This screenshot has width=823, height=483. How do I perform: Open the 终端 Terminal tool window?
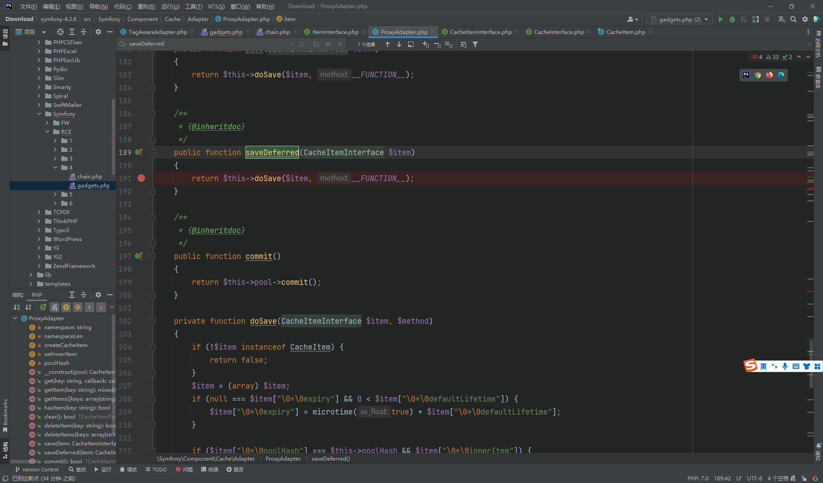point(210,470)
